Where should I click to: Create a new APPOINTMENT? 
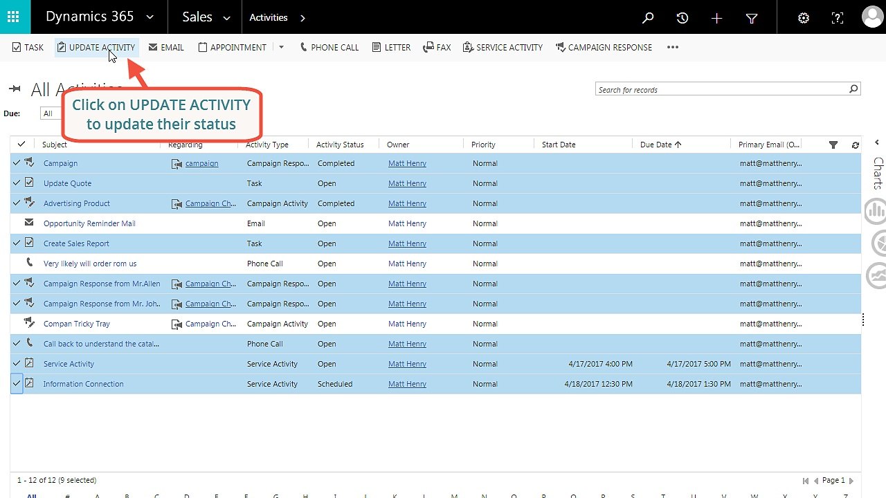coord(232,48)
